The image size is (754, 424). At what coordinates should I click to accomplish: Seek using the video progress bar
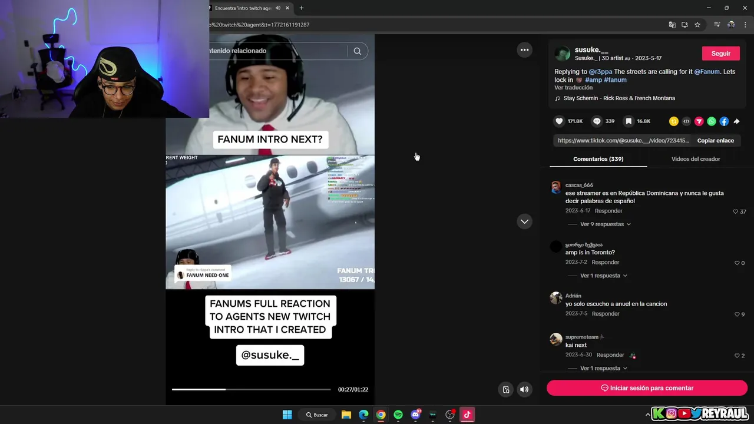(251, 389)
